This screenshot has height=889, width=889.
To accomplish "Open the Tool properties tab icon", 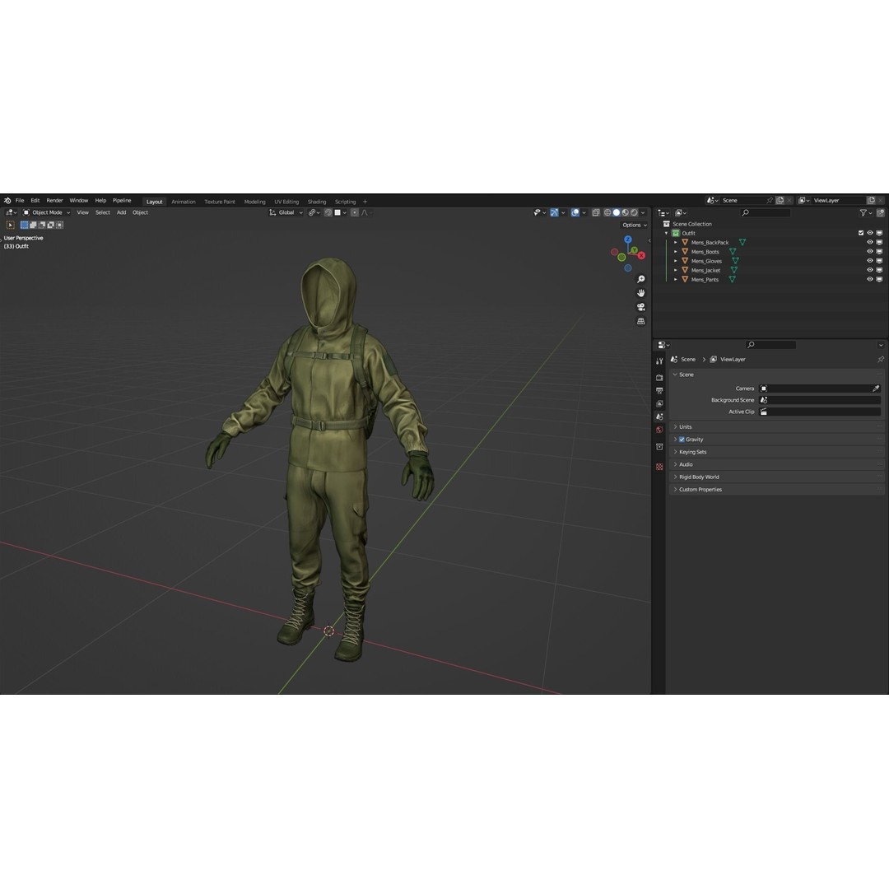I will click(659, 361).
